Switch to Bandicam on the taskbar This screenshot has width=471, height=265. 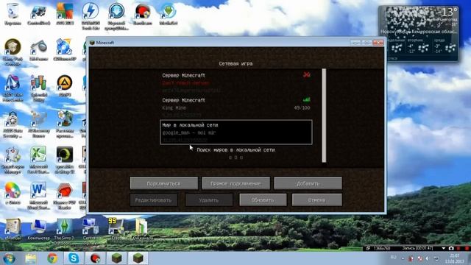pyautogui.click(x=95, y=258)
